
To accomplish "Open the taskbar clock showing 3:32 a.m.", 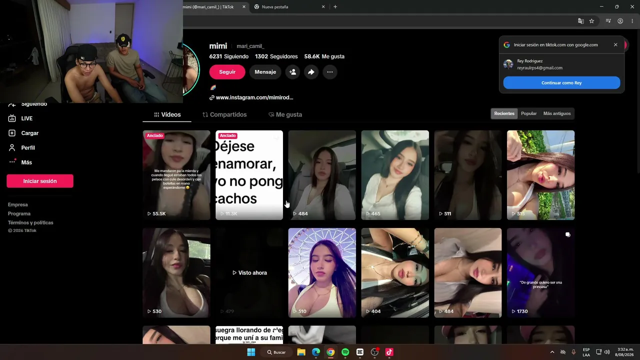I will coord(625,352).
